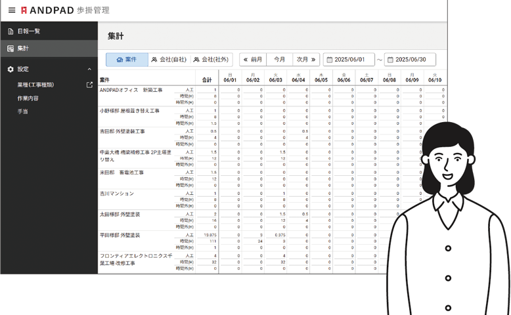Jump to next month with 次月

305,60
